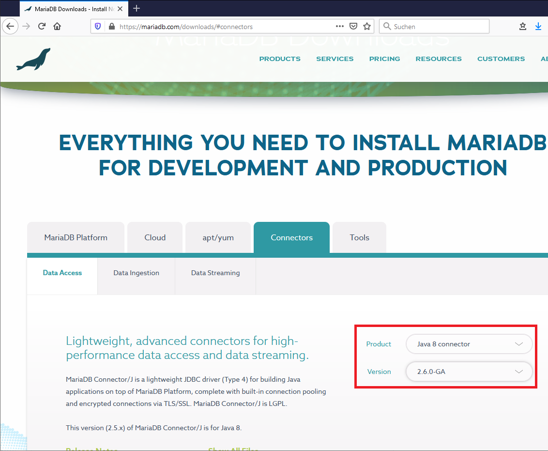Bookmark this page with the star icon
The image size is (548, 451).
(367, 26)
